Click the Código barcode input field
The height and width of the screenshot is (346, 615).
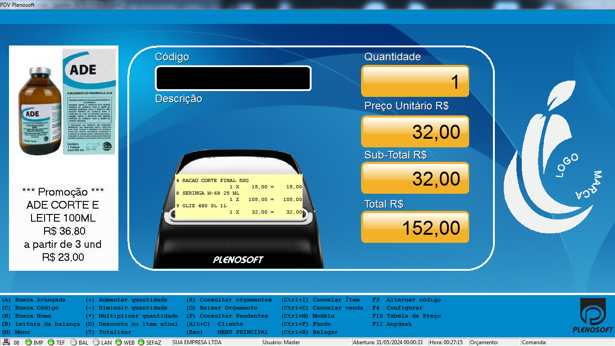click(x=233, y=78)
